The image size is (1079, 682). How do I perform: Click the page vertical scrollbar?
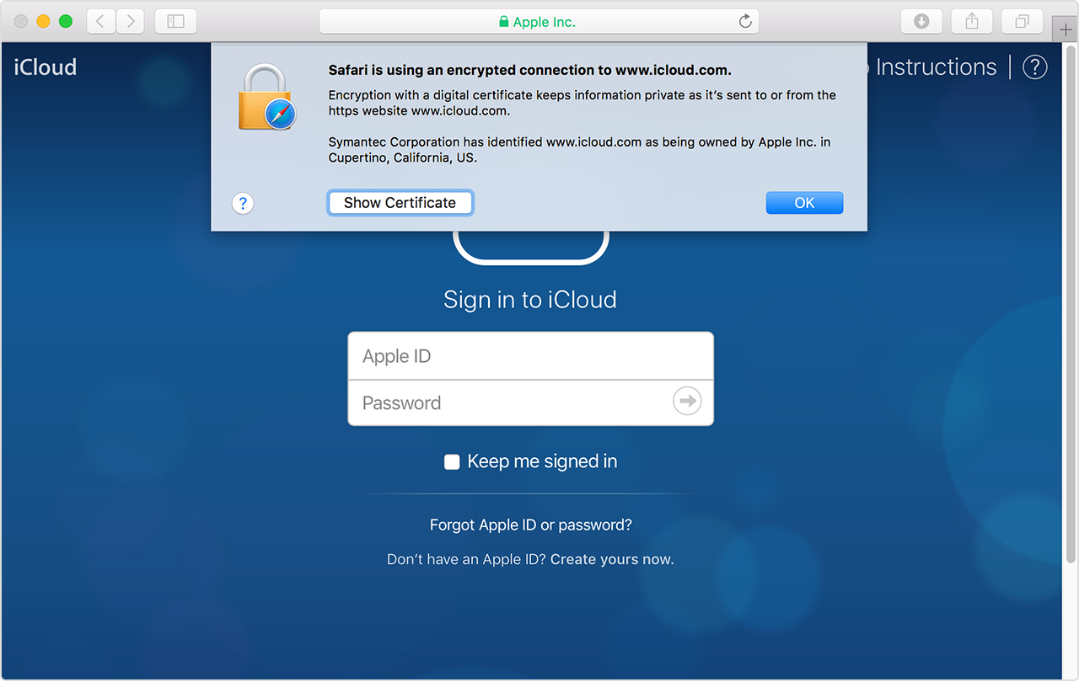(x=1071, y=303)
